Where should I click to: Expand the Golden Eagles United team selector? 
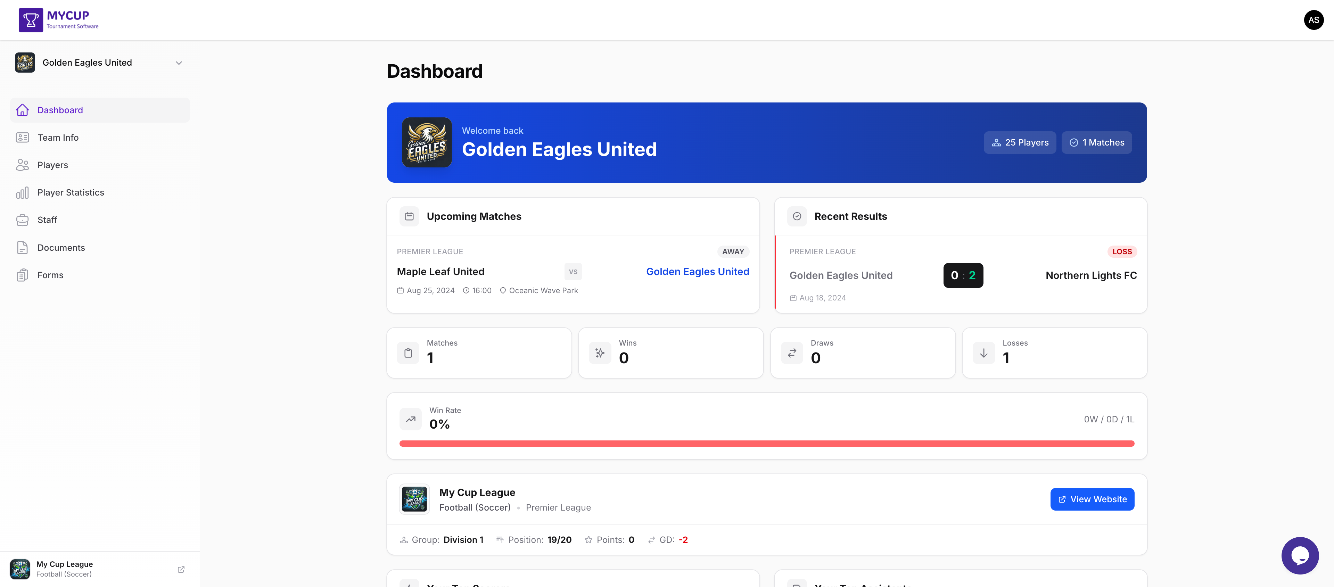click(x=179, y=63)
